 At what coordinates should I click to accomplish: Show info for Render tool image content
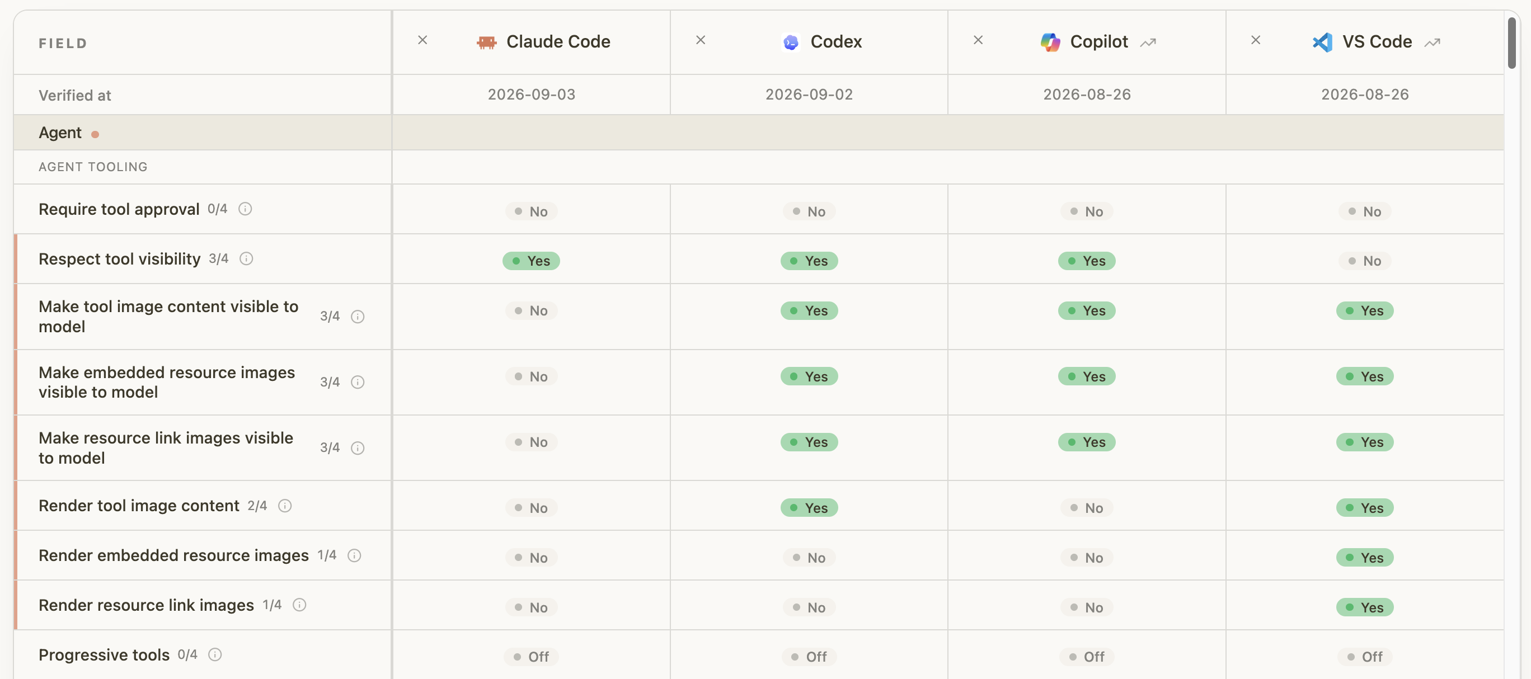click(x=285, y=506)
